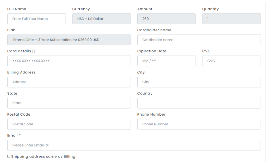Focus the Billing Address field
Screen dimensions: 270x162
point(69,82)
